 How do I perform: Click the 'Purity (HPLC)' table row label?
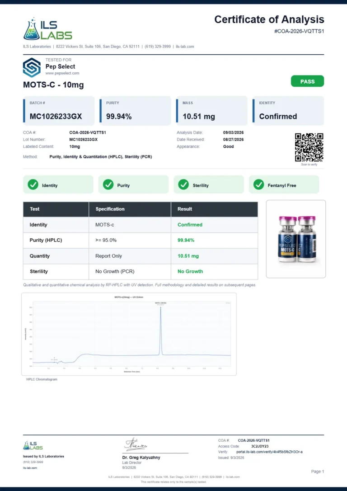(x=46, y=240)
